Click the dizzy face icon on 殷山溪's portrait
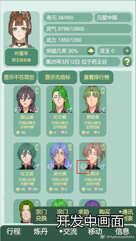136x241 pixels. click(17, 110)
